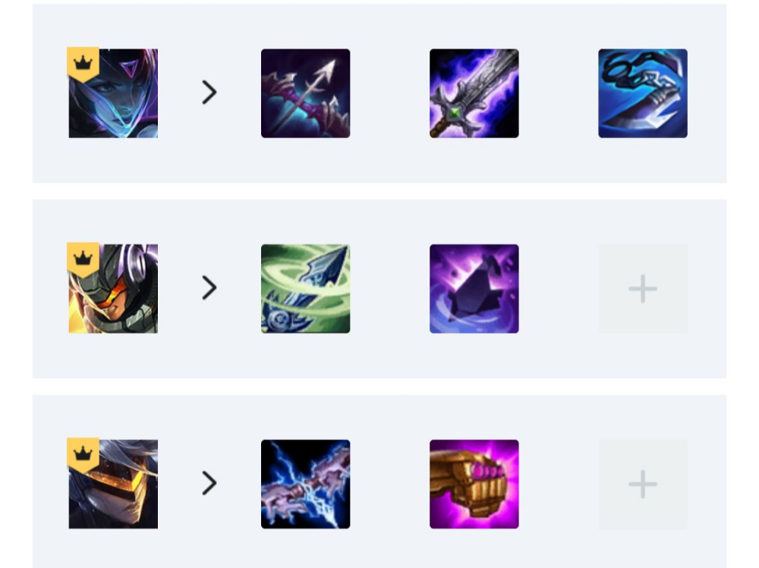Open silver-haired champion portrait with glowing visor
Screen dimensions: 759x568
[113, 485]
